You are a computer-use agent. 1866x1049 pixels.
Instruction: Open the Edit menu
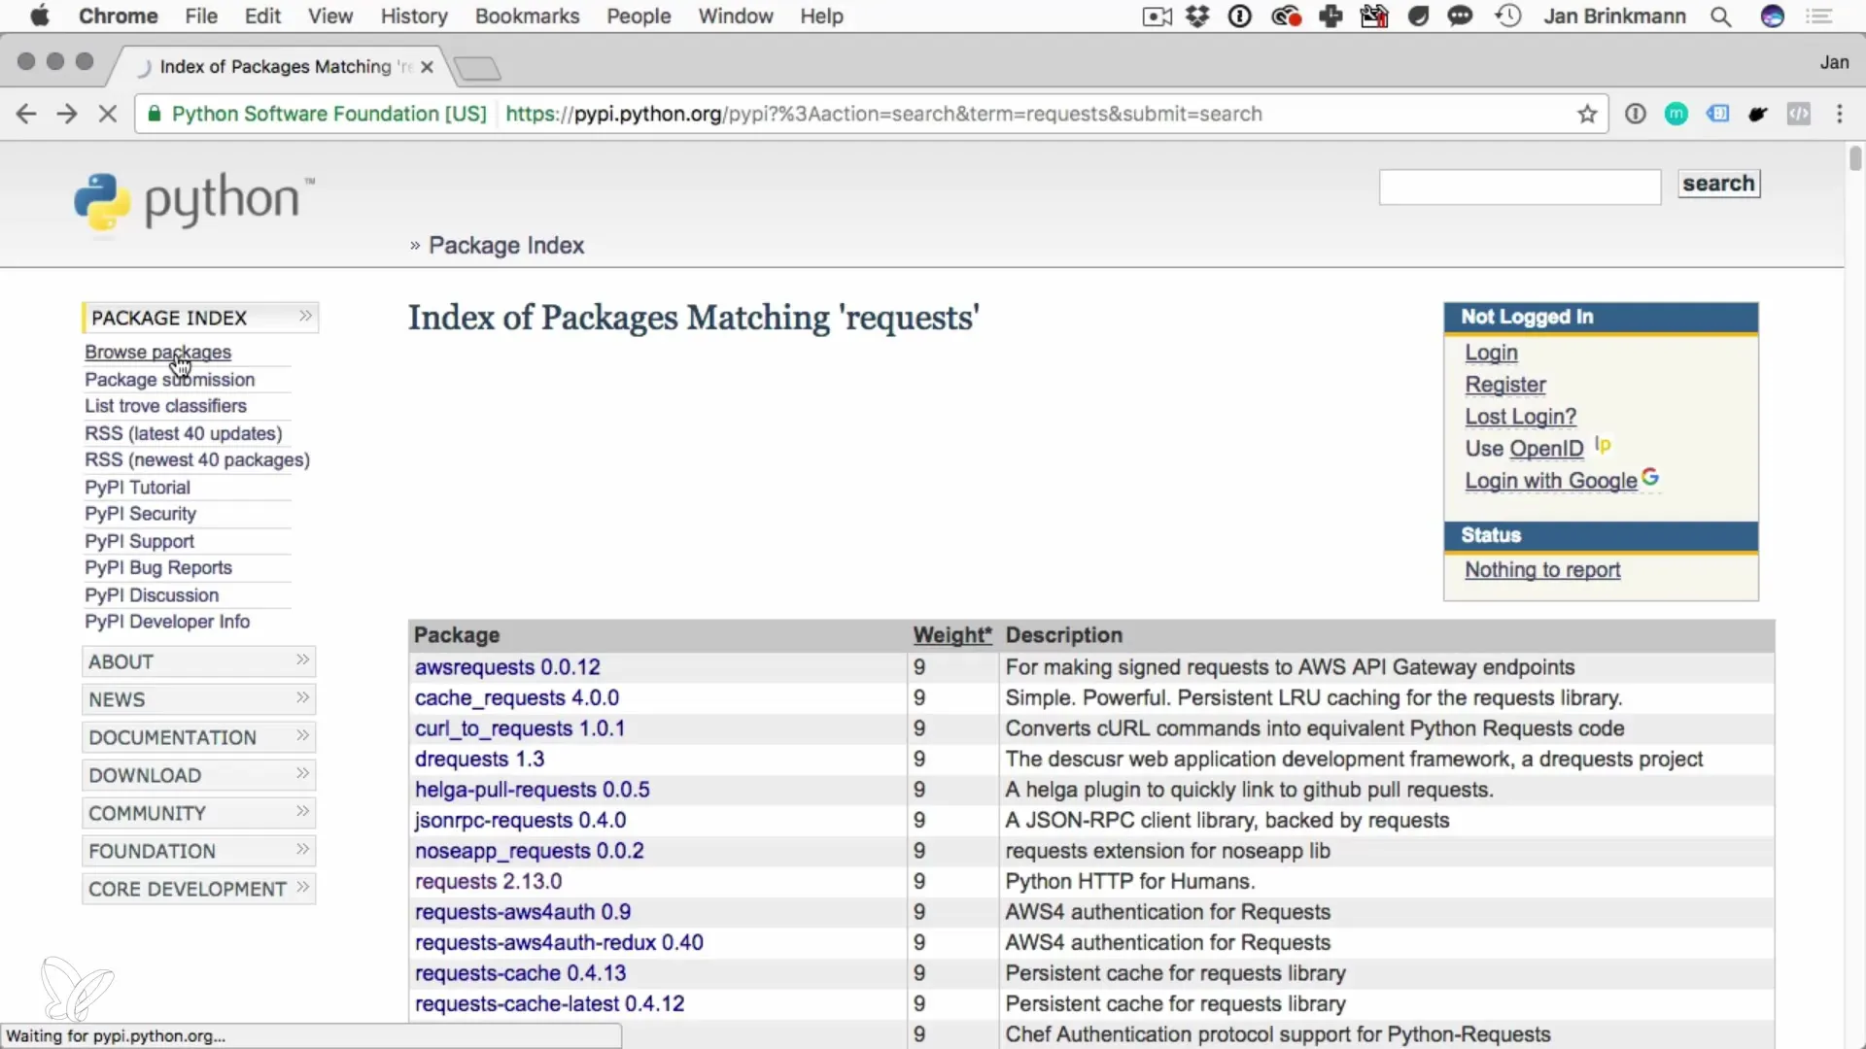tap(262, 17)
